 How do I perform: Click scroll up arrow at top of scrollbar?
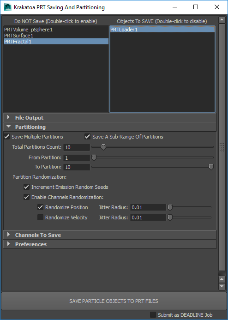[222, 20]
